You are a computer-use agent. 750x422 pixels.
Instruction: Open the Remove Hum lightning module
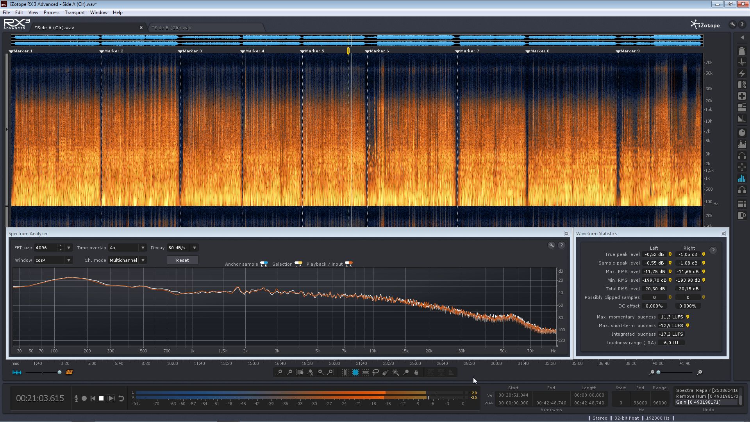pyautogui.click(x=742, y=73)
